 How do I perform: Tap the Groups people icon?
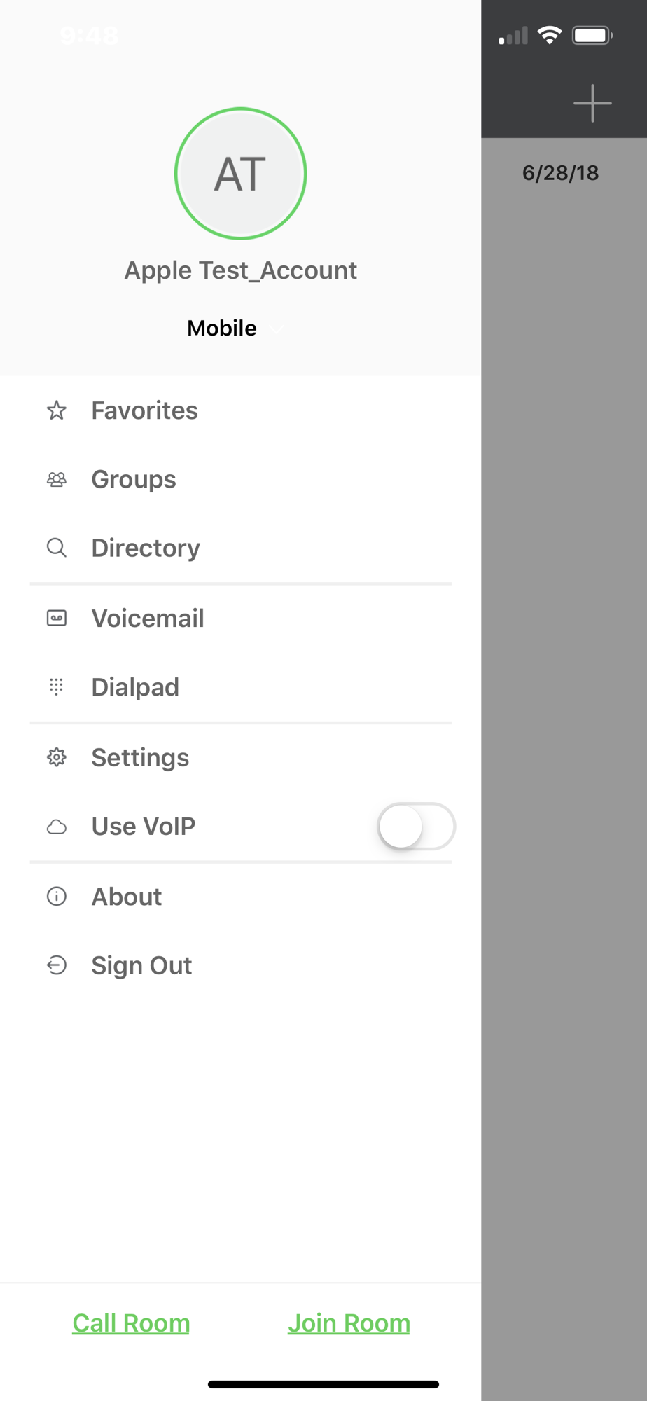click(57, 479)
